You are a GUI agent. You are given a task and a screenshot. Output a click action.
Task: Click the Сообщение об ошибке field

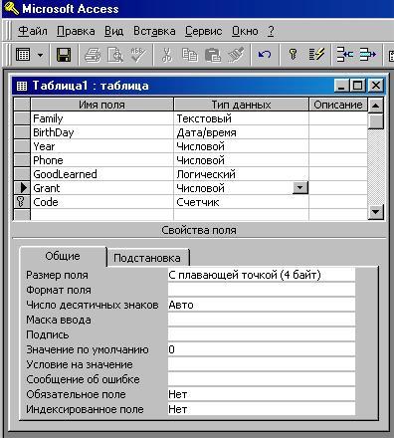pyautogui.click(x=262, y=379)
